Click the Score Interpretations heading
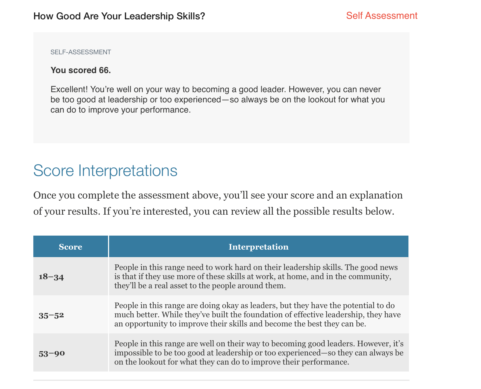 click(105, 170)
